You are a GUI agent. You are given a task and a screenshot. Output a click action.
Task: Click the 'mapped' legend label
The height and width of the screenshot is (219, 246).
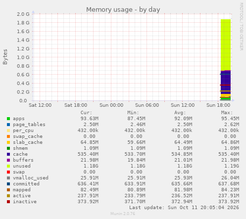pos(22,190)
